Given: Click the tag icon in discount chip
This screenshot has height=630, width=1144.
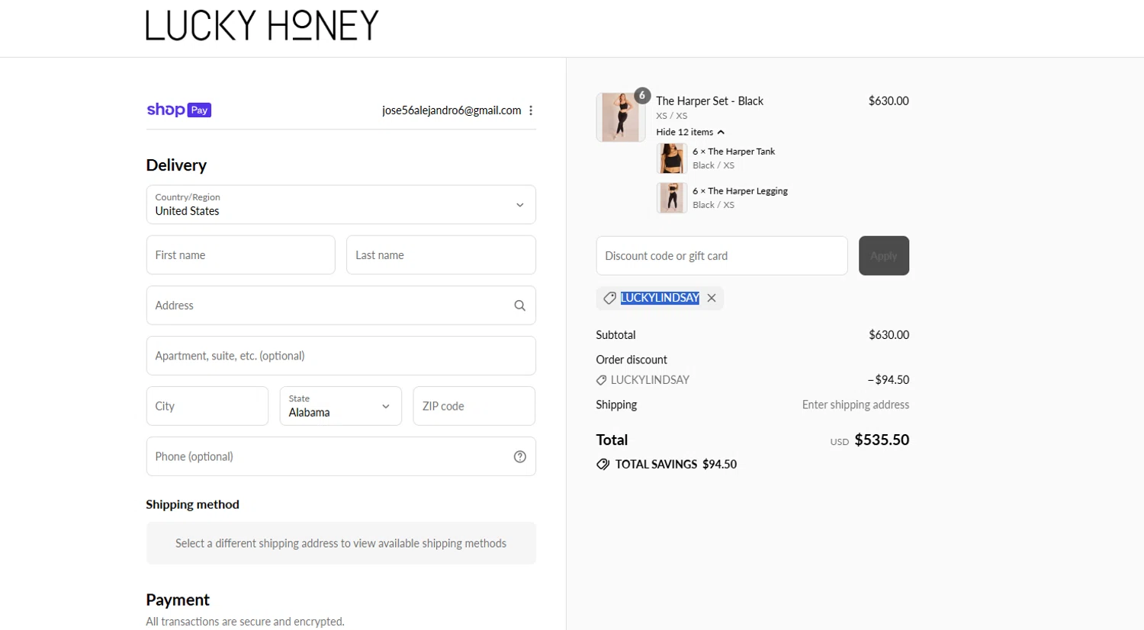Looking at the screenshot, I should point(609,298).
